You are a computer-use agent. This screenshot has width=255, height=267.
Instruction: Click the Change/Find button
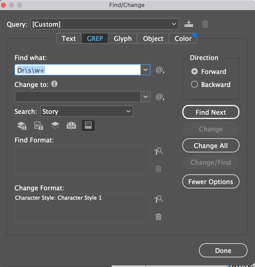[211, 162]
